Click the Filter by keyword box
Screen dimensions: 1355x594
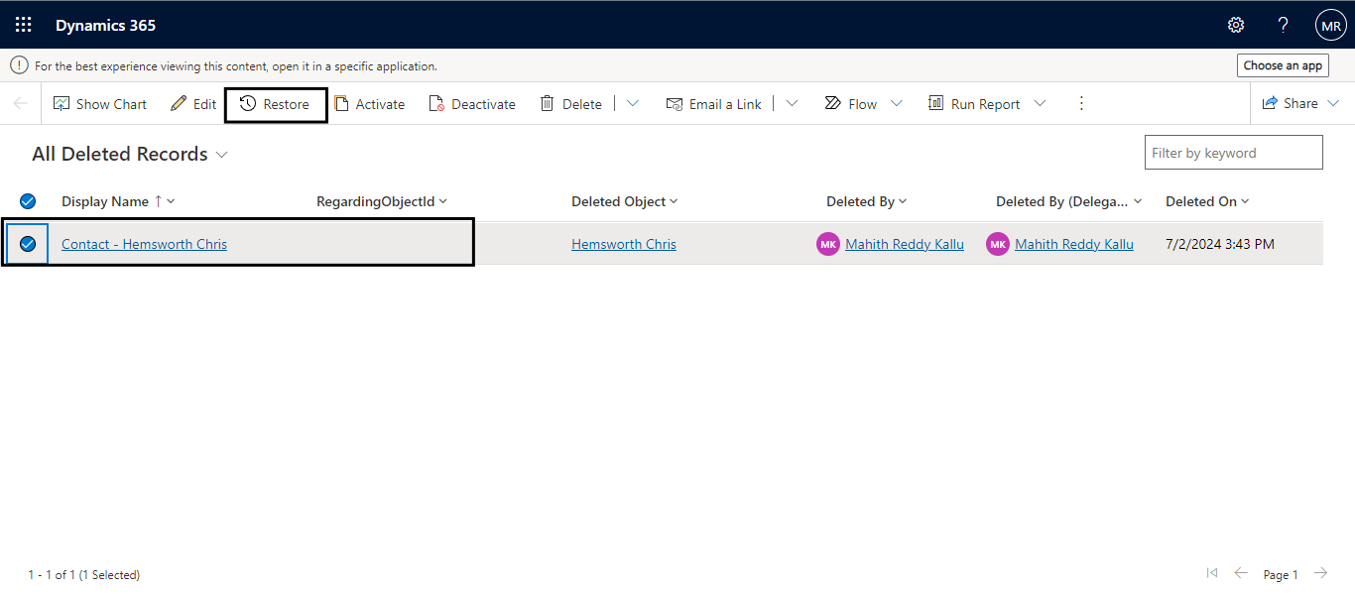[1233, 153]
